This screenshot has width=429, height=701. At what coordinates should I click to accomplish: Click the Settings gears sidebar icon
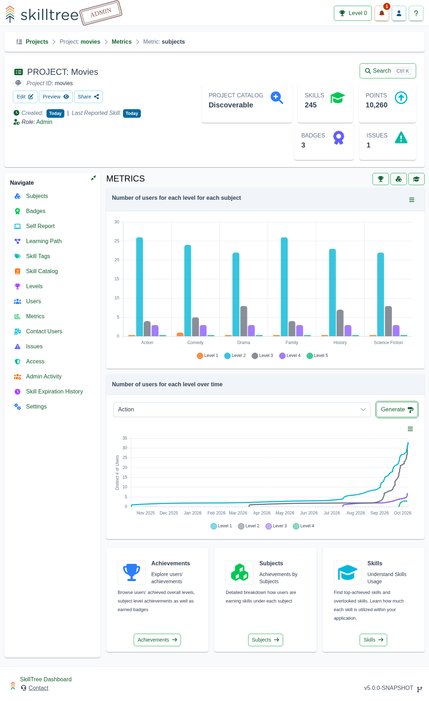(x=18, y=407)
